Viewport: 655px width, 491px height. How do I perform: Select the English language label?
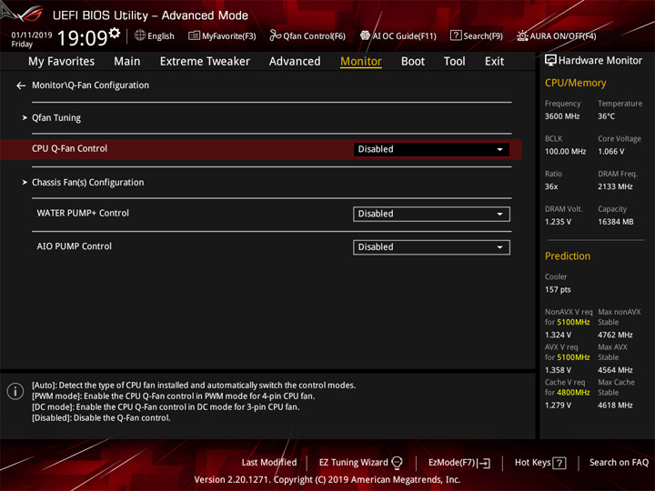click(x=161, y=35)
